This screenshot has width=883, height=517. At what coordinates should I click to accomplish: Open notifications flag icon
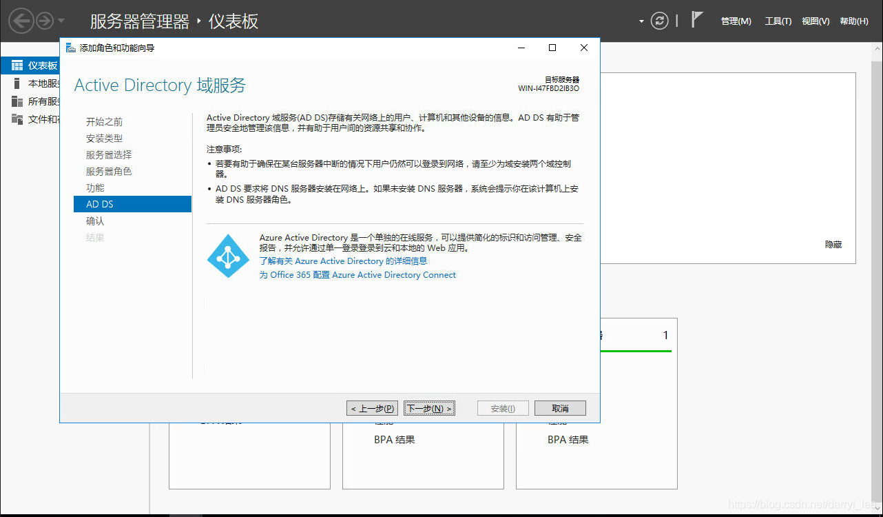697,19
